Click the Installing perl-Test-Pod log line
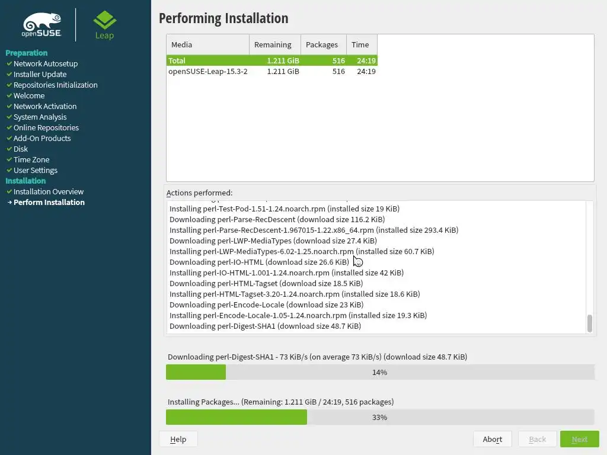The height and width of the screenshot is (455, 607). click(x=285, y=209)
